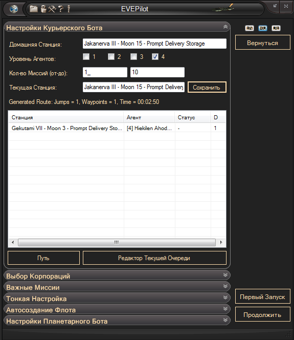Click the exclamation mark info icon
The width and height of the screenshot is (294, 340).
pyautogui.click(x=69, y=9)
